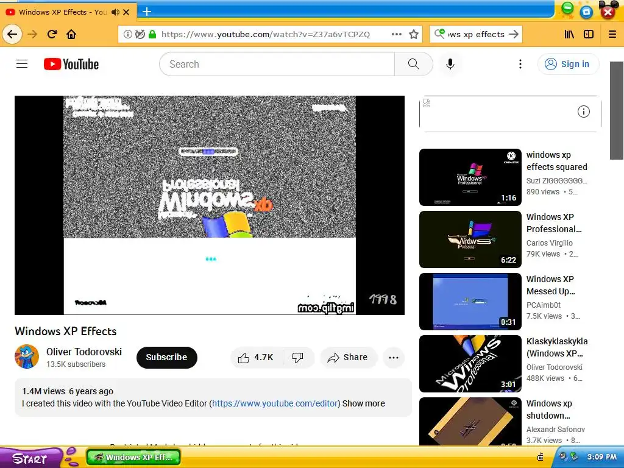Image resolution: width=624 pixels, height=468 pixels.
Task: Select the Windows XP Effects browser tab
Action: pos(68,12)
